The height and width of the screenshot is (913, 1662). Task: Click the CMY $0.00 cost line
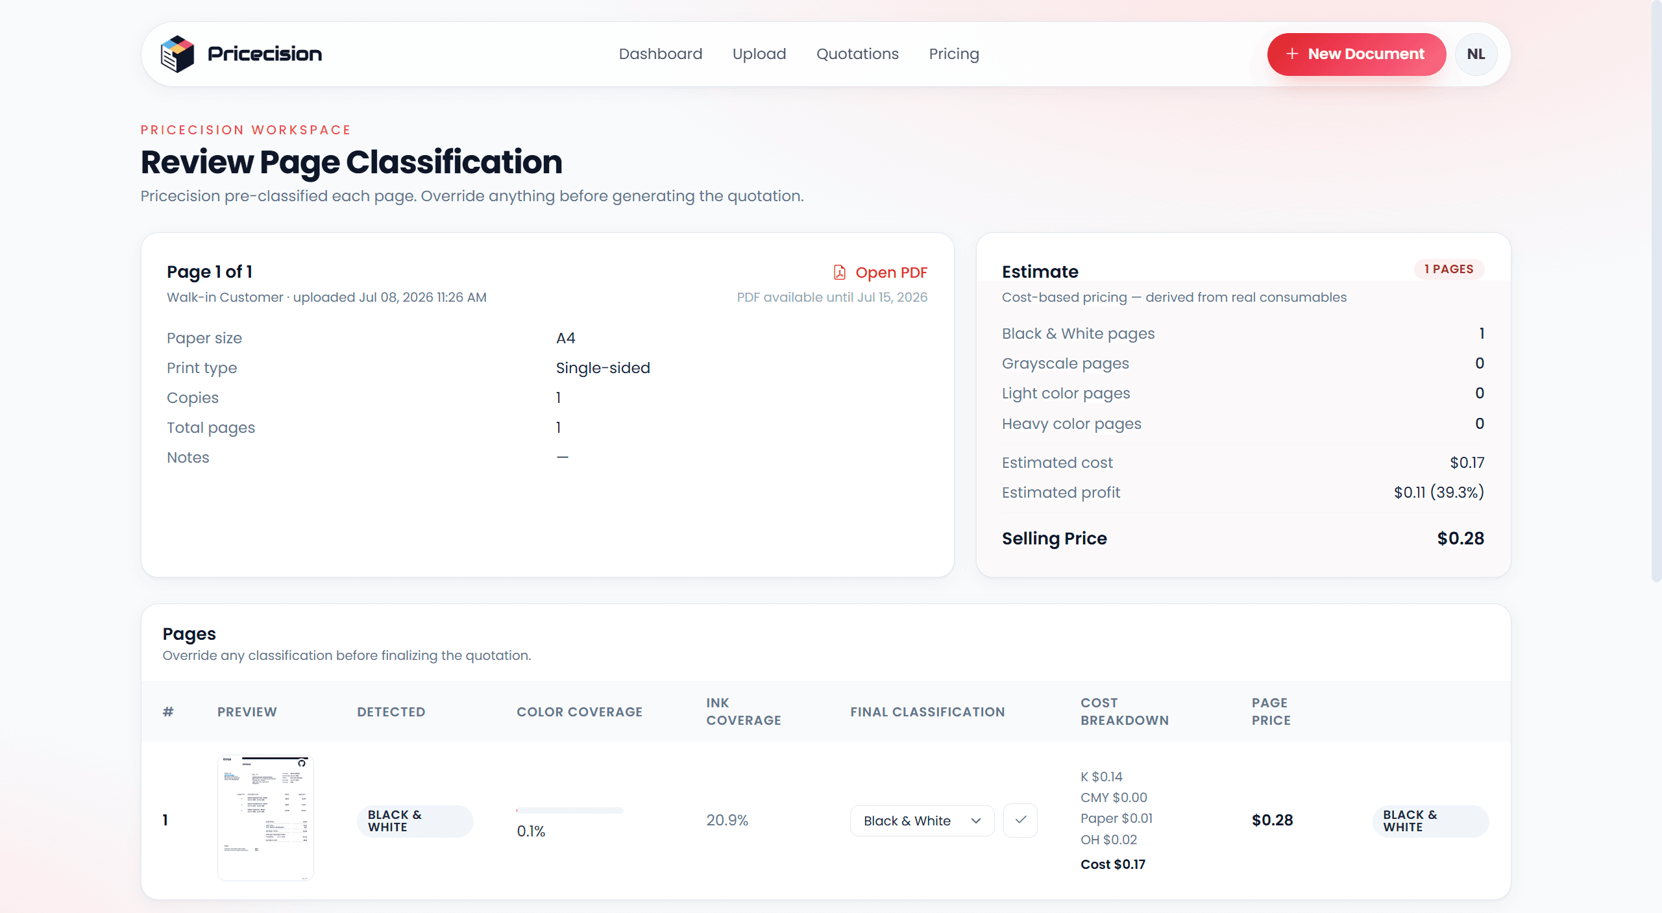tap(1113, 797)
